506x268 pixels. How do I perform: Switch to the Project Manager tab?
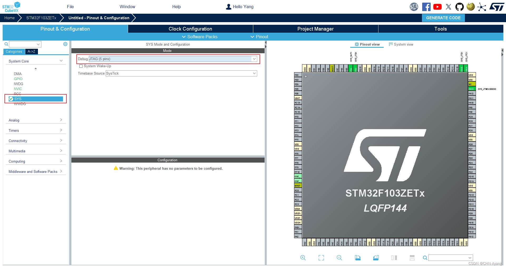[315, 29]
